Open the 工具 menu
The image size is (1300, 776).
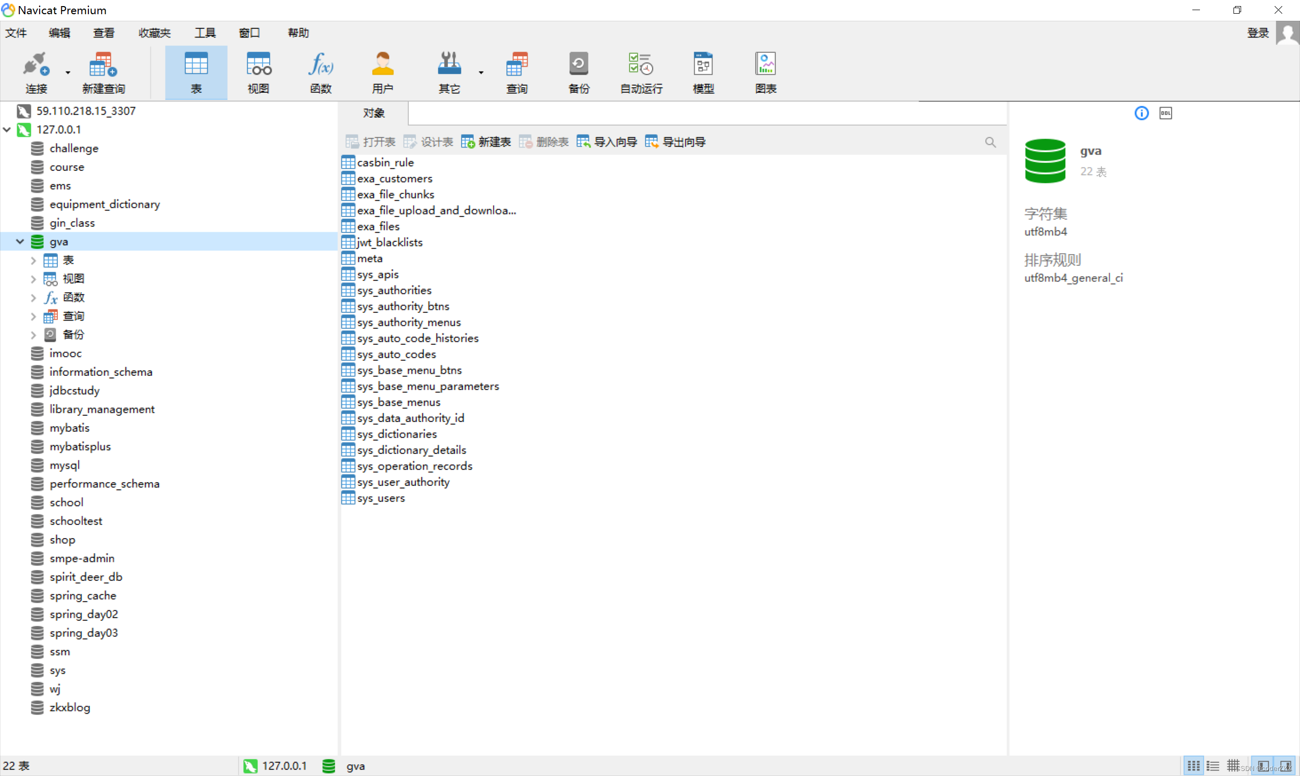click(205, 33)
